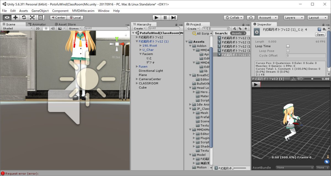331x176 pixels.
Task: Expand CLASSROOM in Hierarchy
Action: pyautogui.click(x=137, y=83)
